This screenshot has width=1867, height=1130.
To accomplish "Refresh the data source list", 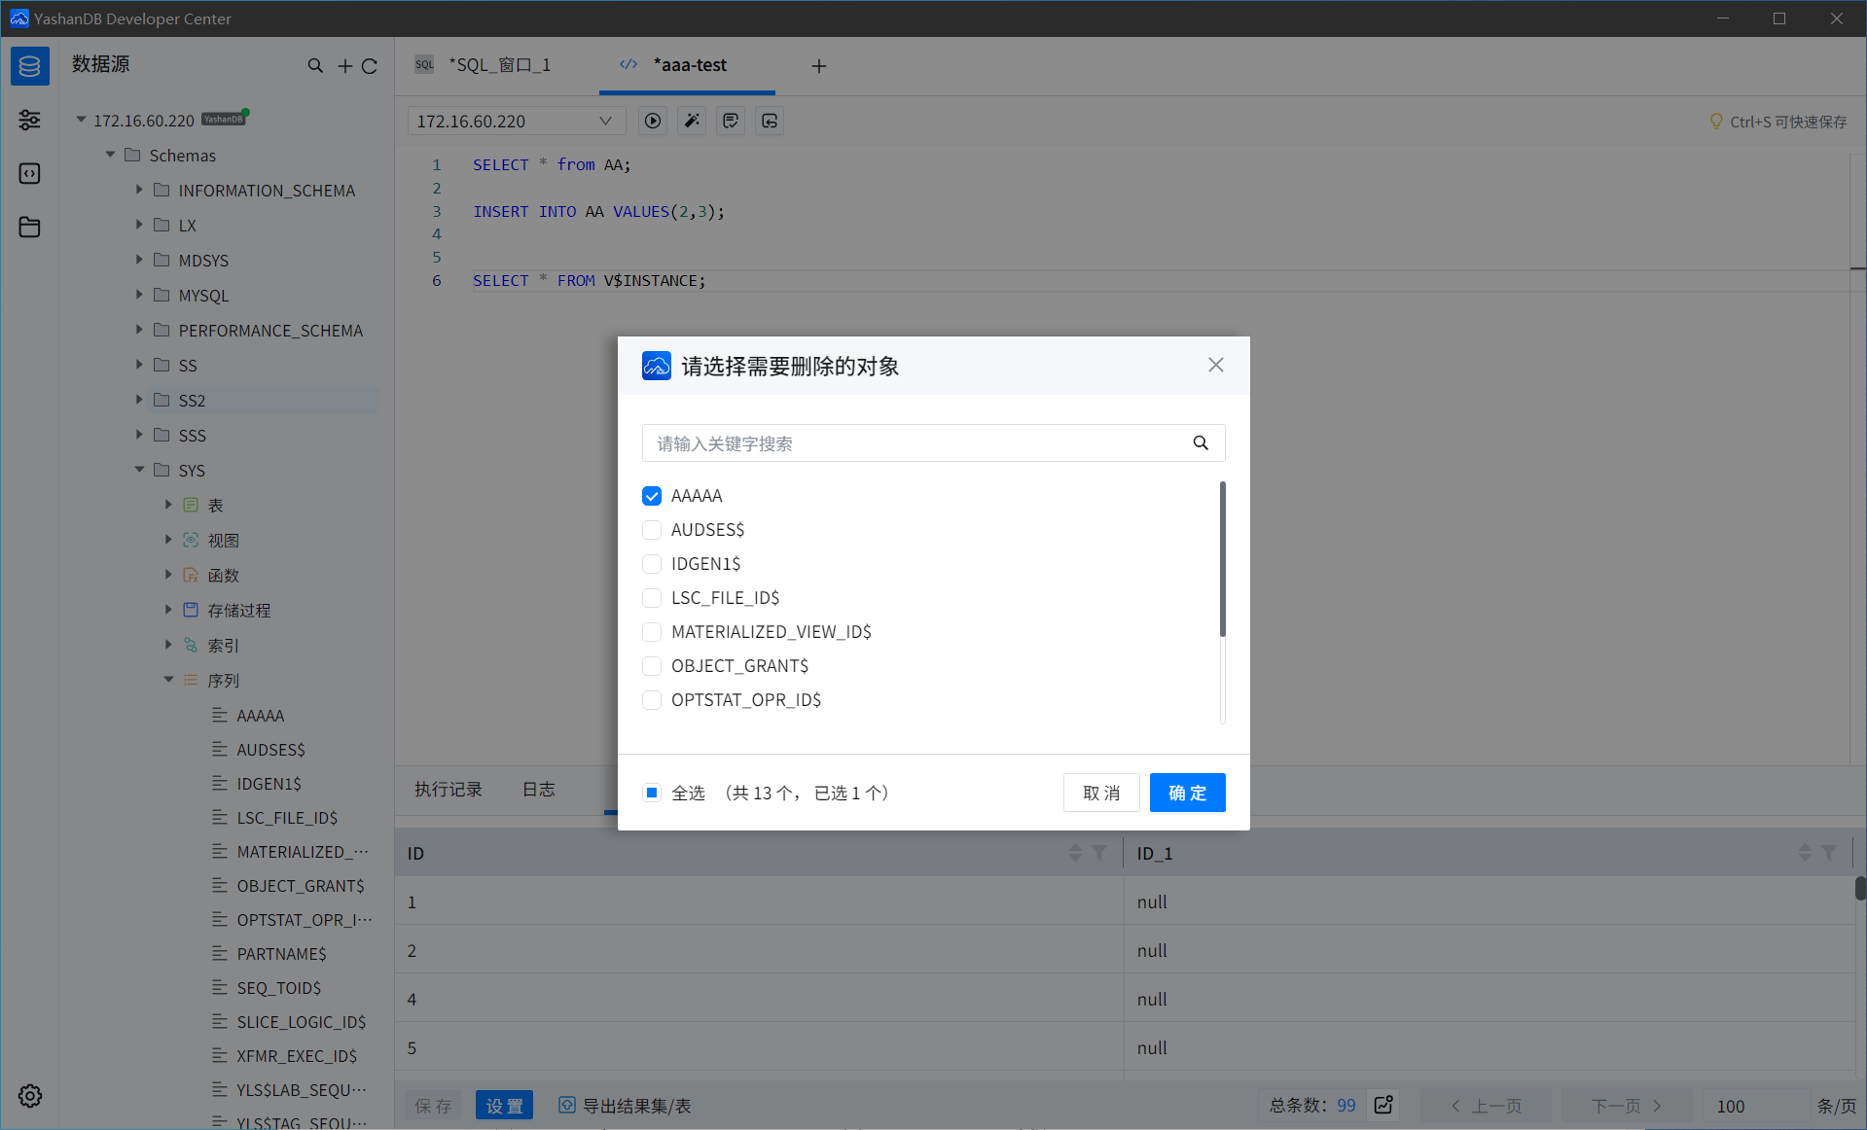I will click(x=370, y=65).
